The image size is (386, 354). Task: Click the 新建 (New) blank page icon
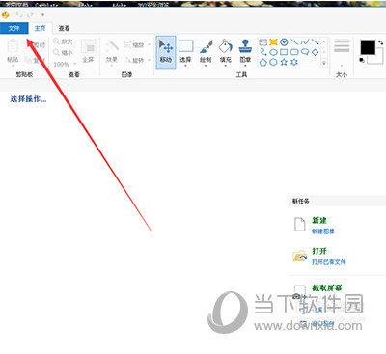(300, 225)
